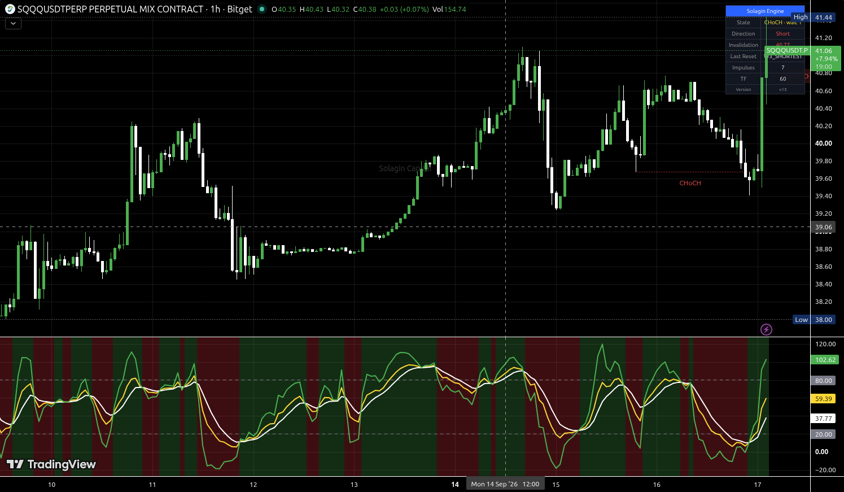This screenshot has height=492, width=844.
Task: Click the purple lightning bolt icon
Action: click(x=766, y=329)
